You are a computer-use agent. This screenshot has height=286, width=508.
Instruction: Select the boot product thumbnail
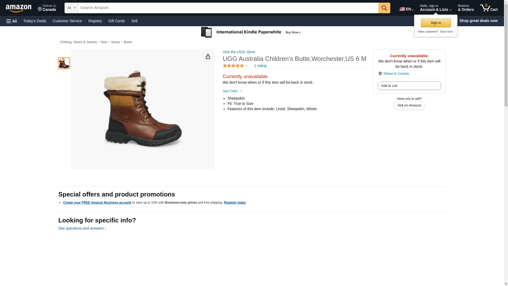click(64, 63)
